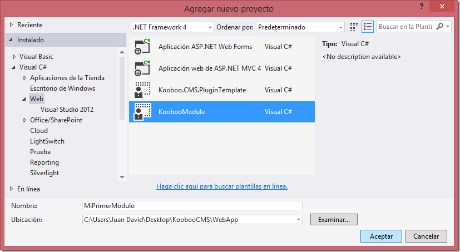Select the Prueba category
The image size is (460, 252).
point(40,152)
